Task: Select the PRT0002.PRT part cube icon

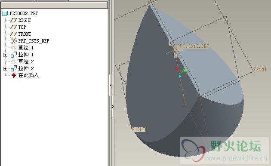Action: (x=5, y=13)
